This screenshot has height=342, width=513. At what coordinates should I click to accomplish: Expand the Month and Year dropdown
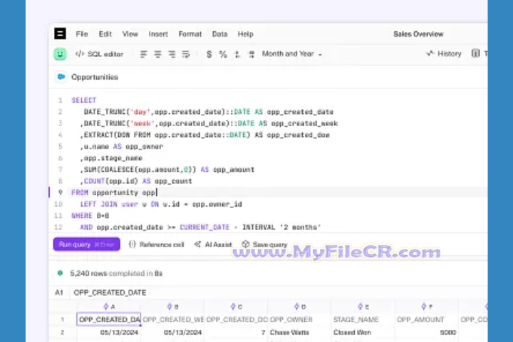[x=291, y=54]
